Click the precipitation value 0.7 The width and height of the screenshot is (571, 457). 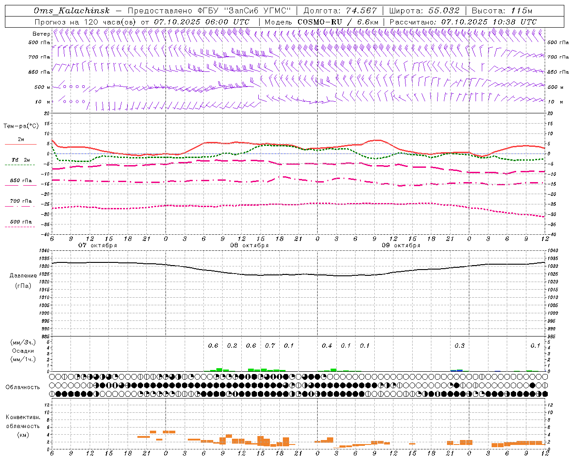click(x=270, y=345)
